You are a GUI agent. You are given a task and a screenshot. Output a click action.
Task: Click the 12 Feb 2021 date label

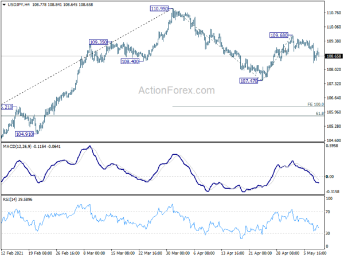click(12, 253)
